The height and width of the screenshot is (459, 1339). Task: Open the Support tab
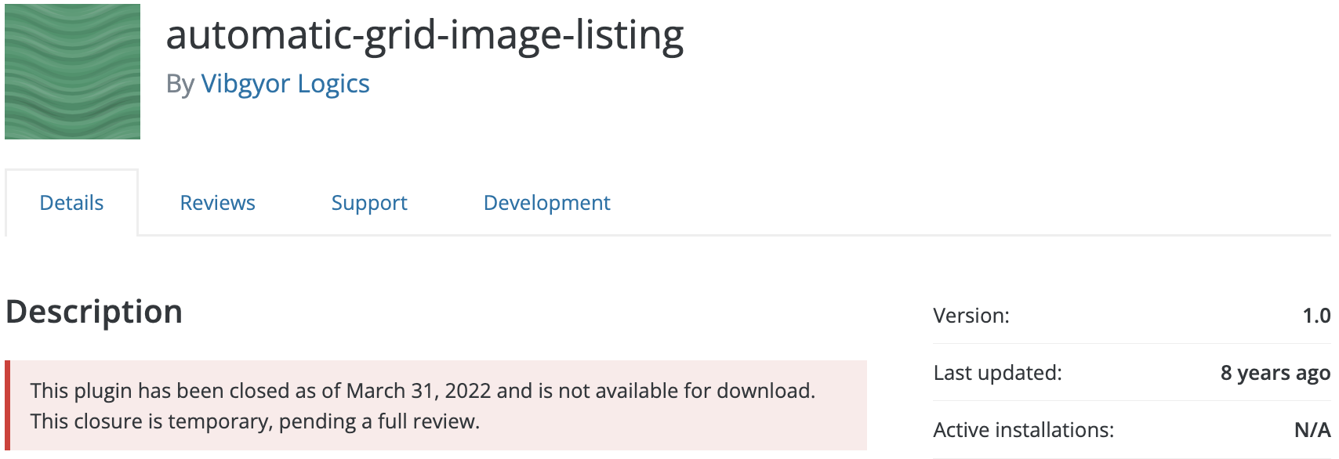(368, 202)
